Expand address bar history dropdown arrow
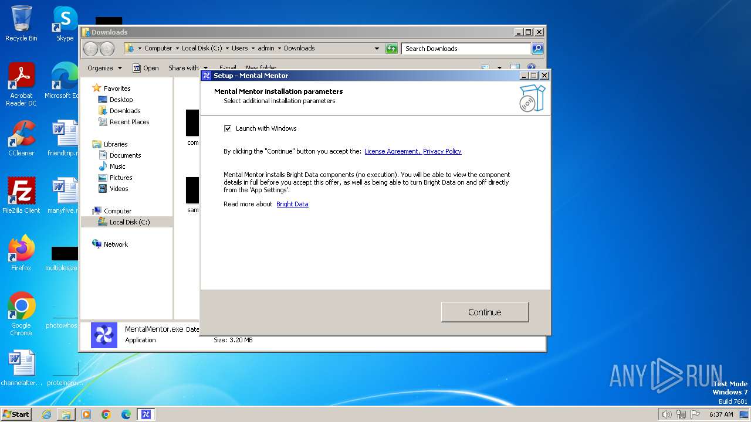The width and height of the screenshot is (751, 422). pyautogui.click(x=377, y=49)
